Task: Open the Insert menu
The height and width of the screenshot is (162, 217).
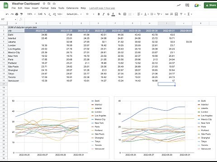Action: (x=35, y=8)
